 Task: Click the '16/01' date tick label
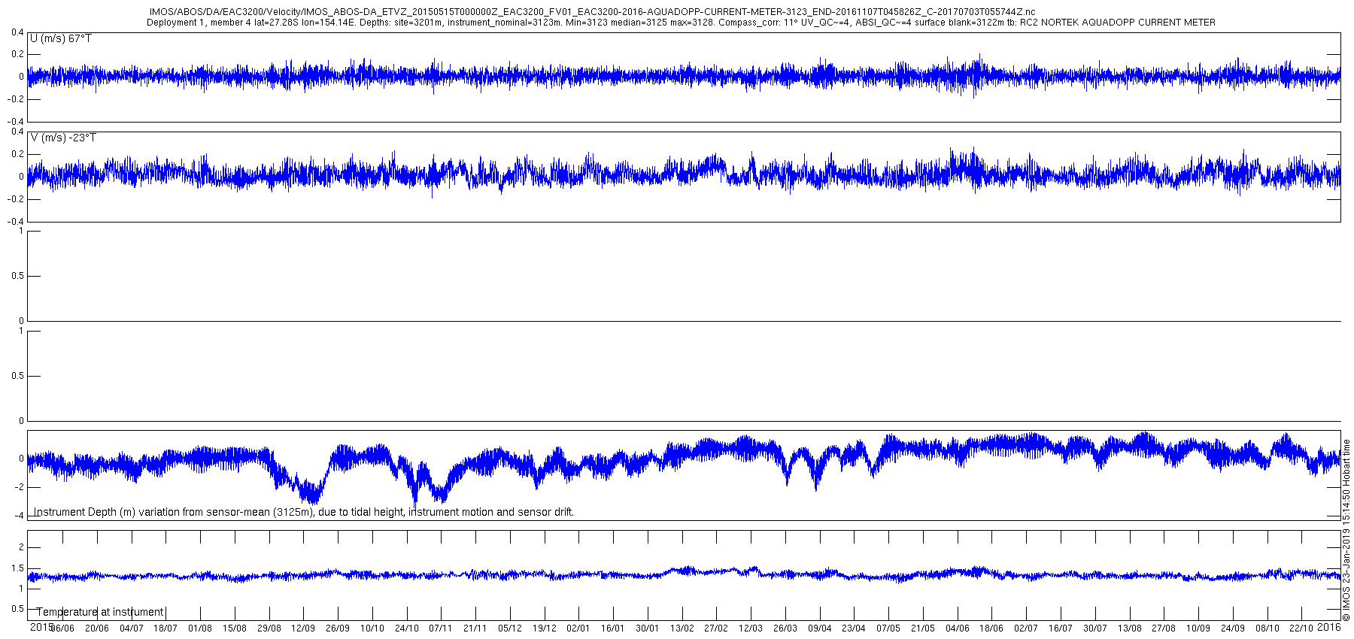click(613, 628)
